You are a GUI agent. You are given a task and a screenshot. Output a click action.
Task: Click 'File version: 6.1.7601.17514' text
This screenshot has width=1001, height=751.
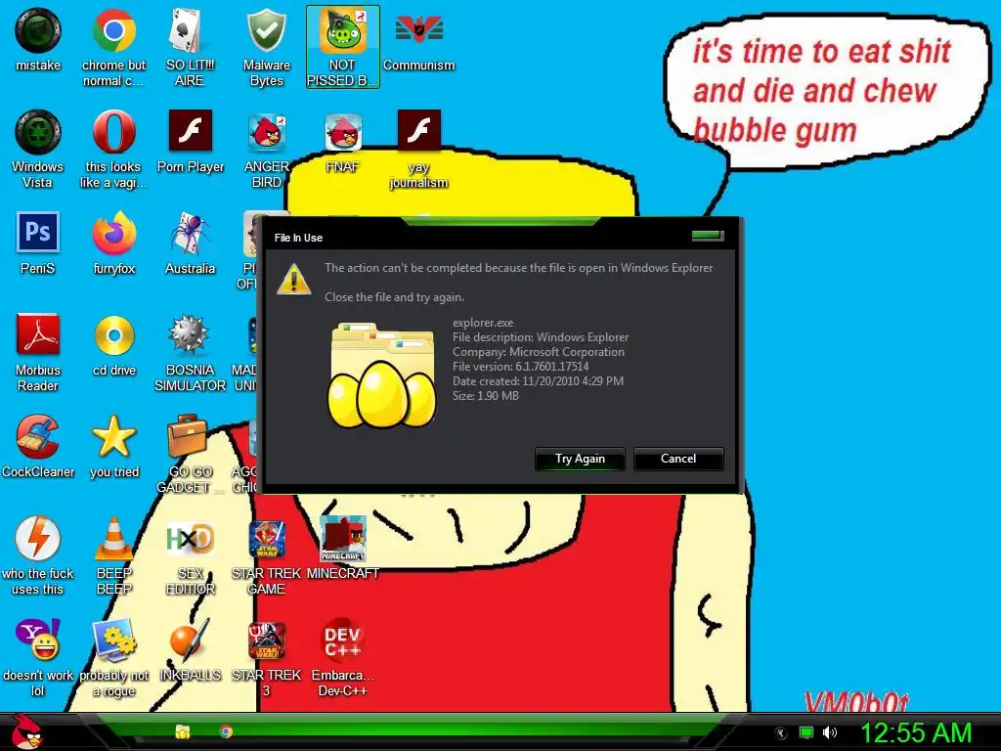(520, 367)
